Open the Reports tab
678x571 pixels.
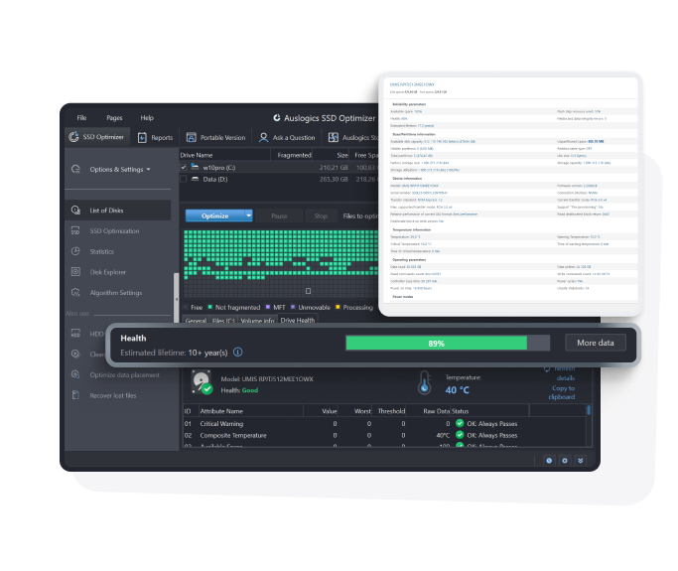[155, 138]
